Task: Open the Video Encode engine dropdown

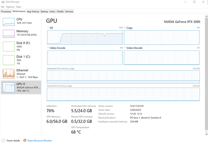Action: click(48, 48)
